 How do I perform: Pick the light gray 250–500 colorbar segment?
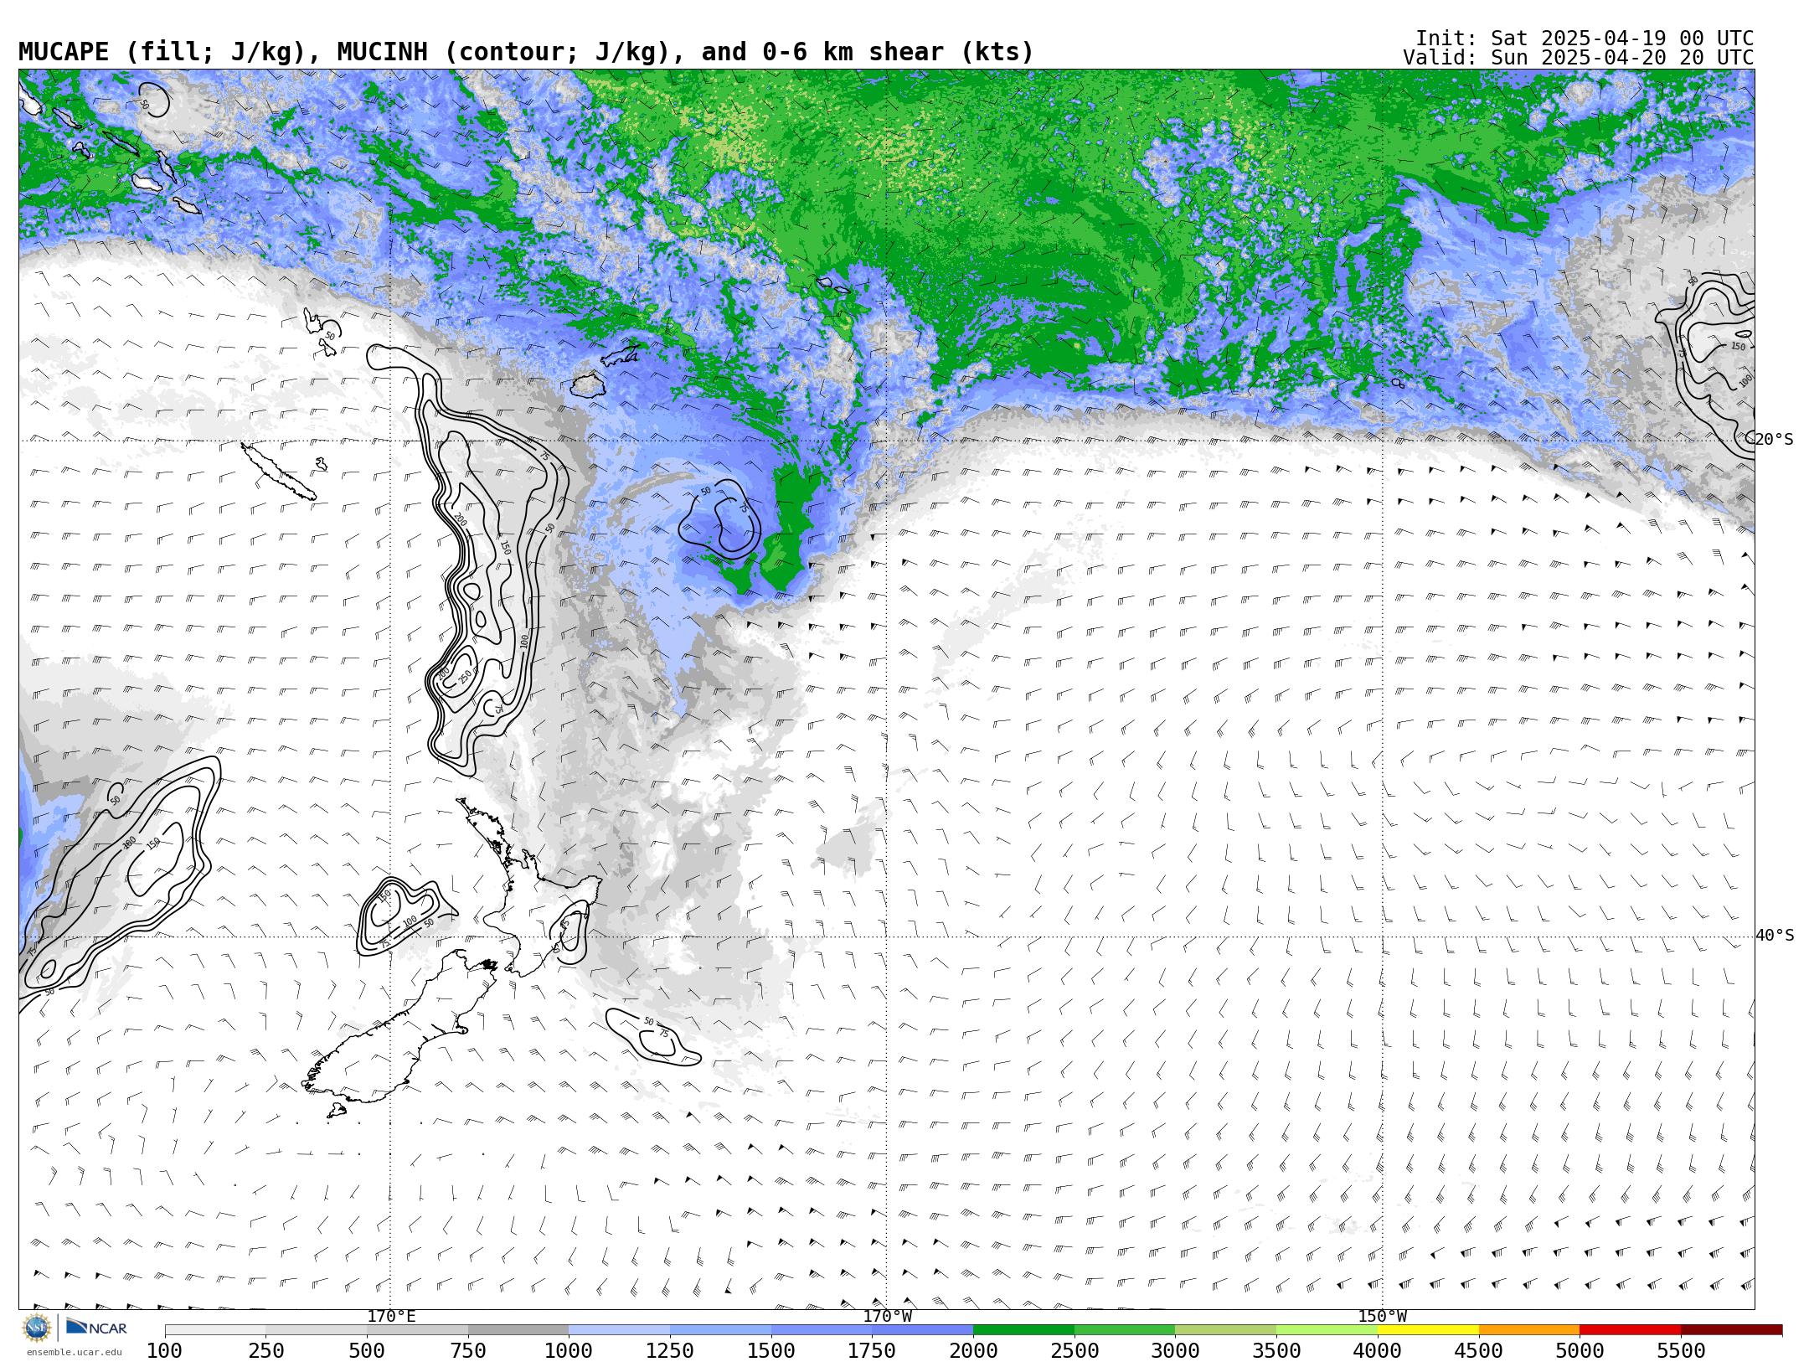(x=317, y=1330)
